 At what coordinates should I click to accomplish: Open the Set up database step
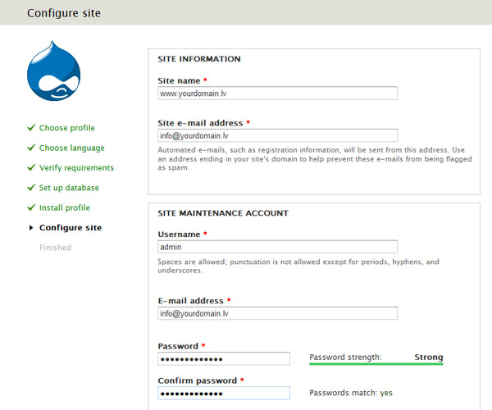[x=69, y=188]
